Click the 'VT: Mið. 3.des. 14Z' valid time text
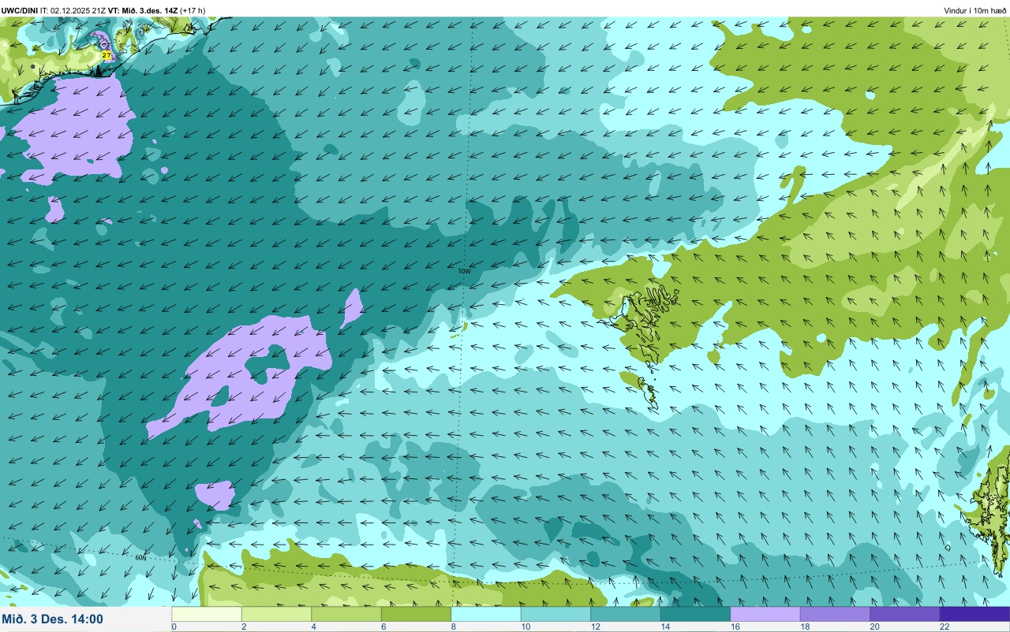Viewport: 1010px width, 632px height. click(144, 11)
